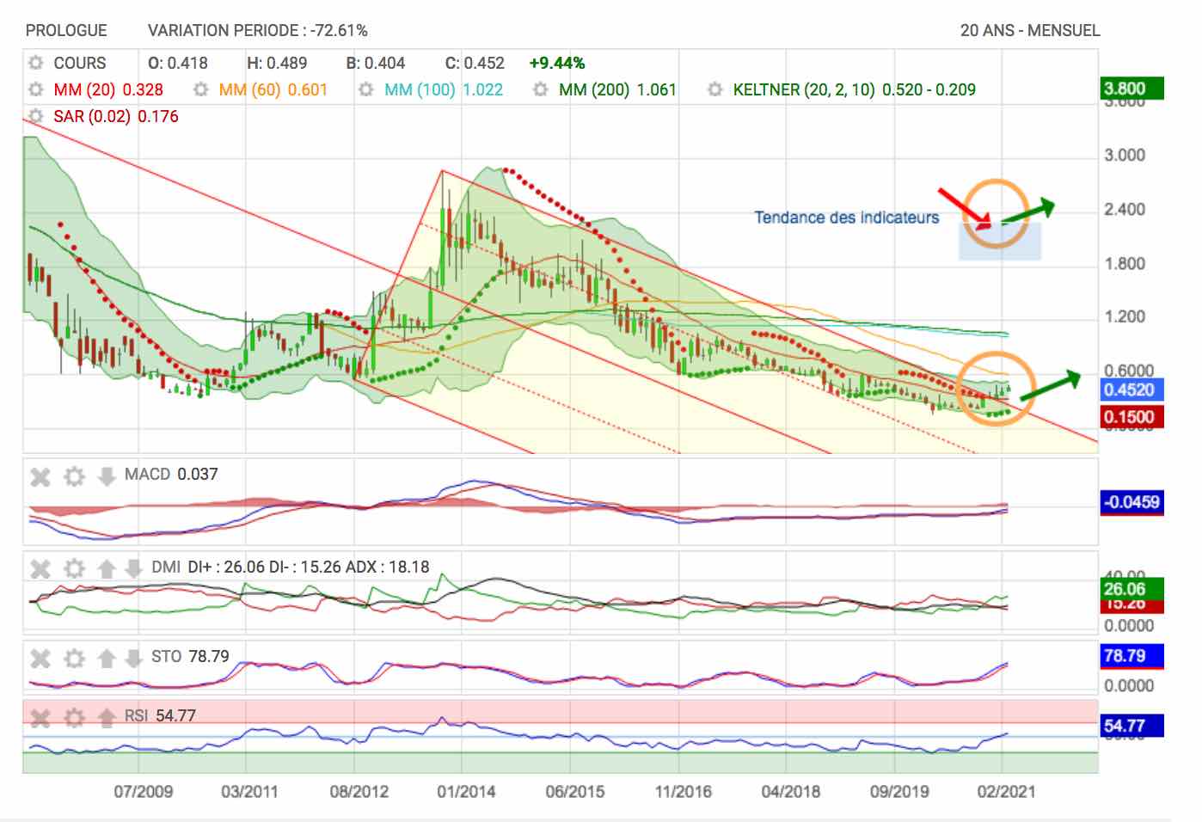Image resolution: width=1202 pixels, height=822 pixels.
Task: Click the DMI DI+ 26.06 readout
Action: click(291, 567)
